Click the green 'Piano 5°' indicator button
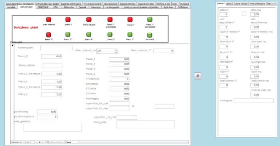280x146 pixels. [x=110, y=35]
